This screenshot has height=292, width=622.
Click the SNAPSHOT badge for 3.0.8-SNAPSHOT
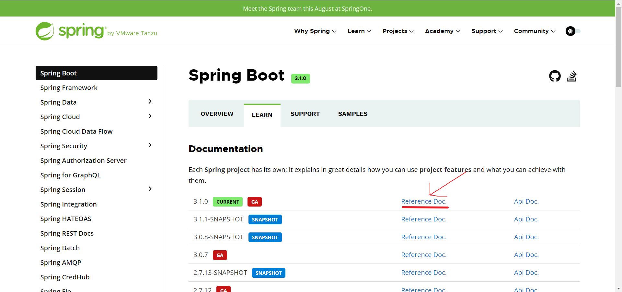(x=265, y=237)
